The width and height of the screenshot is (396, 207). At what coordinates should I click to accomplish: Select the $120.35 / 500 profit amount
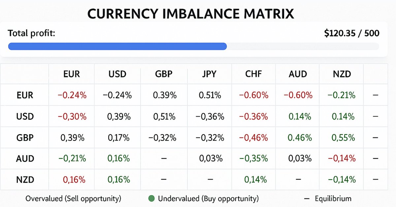point(352,33)
